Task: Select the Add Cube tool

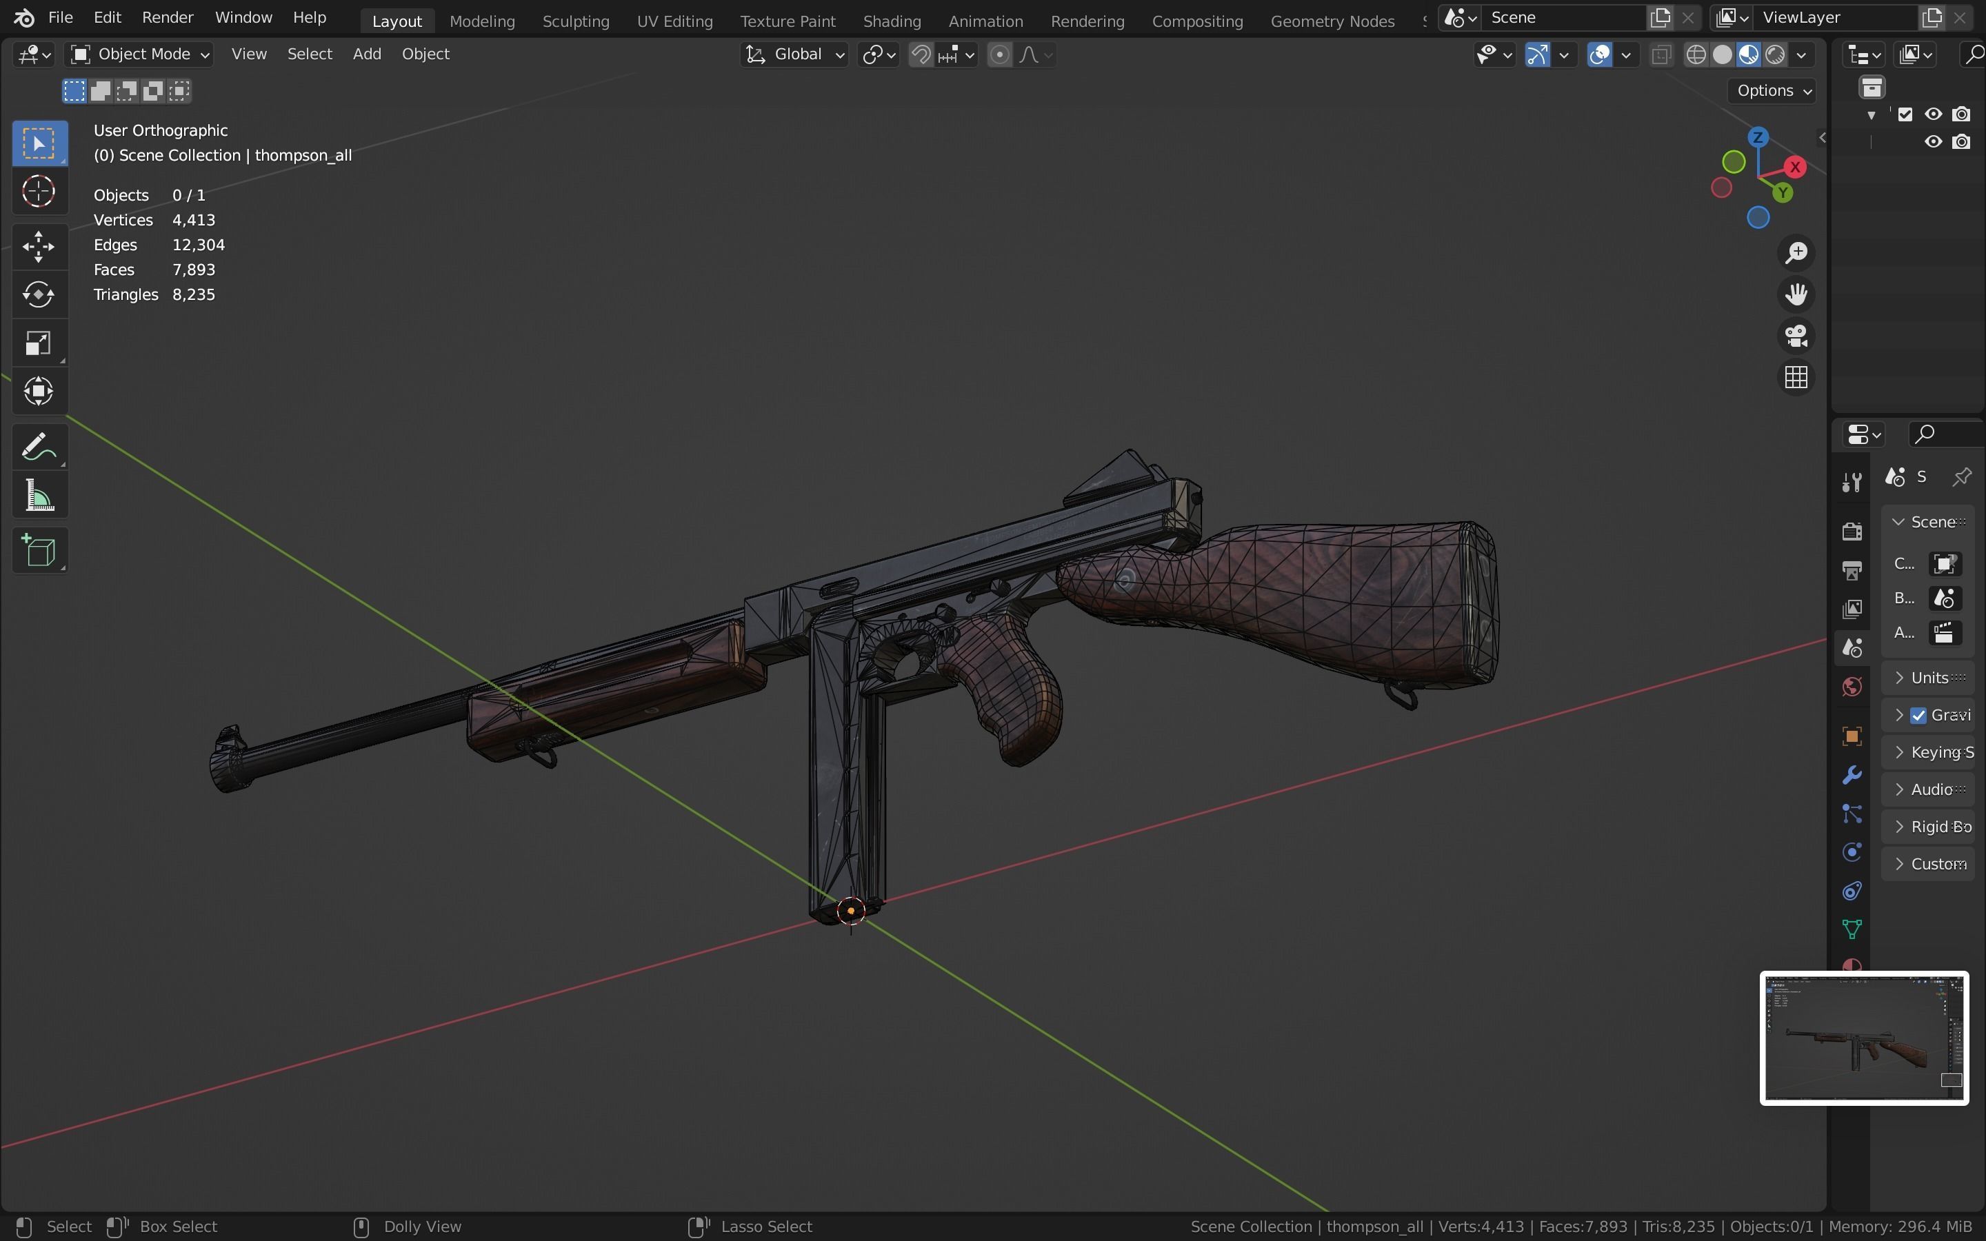Action: [39, 551]
